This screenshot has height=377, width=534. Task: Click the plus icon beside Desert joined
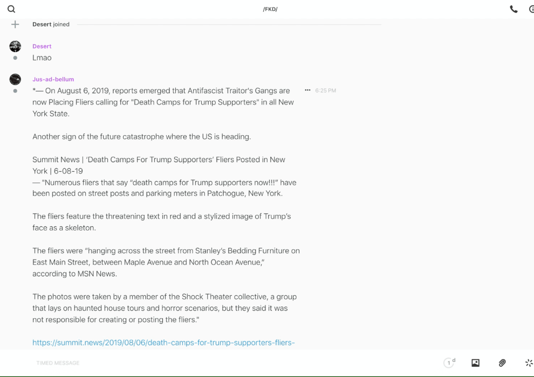[15, 24]
